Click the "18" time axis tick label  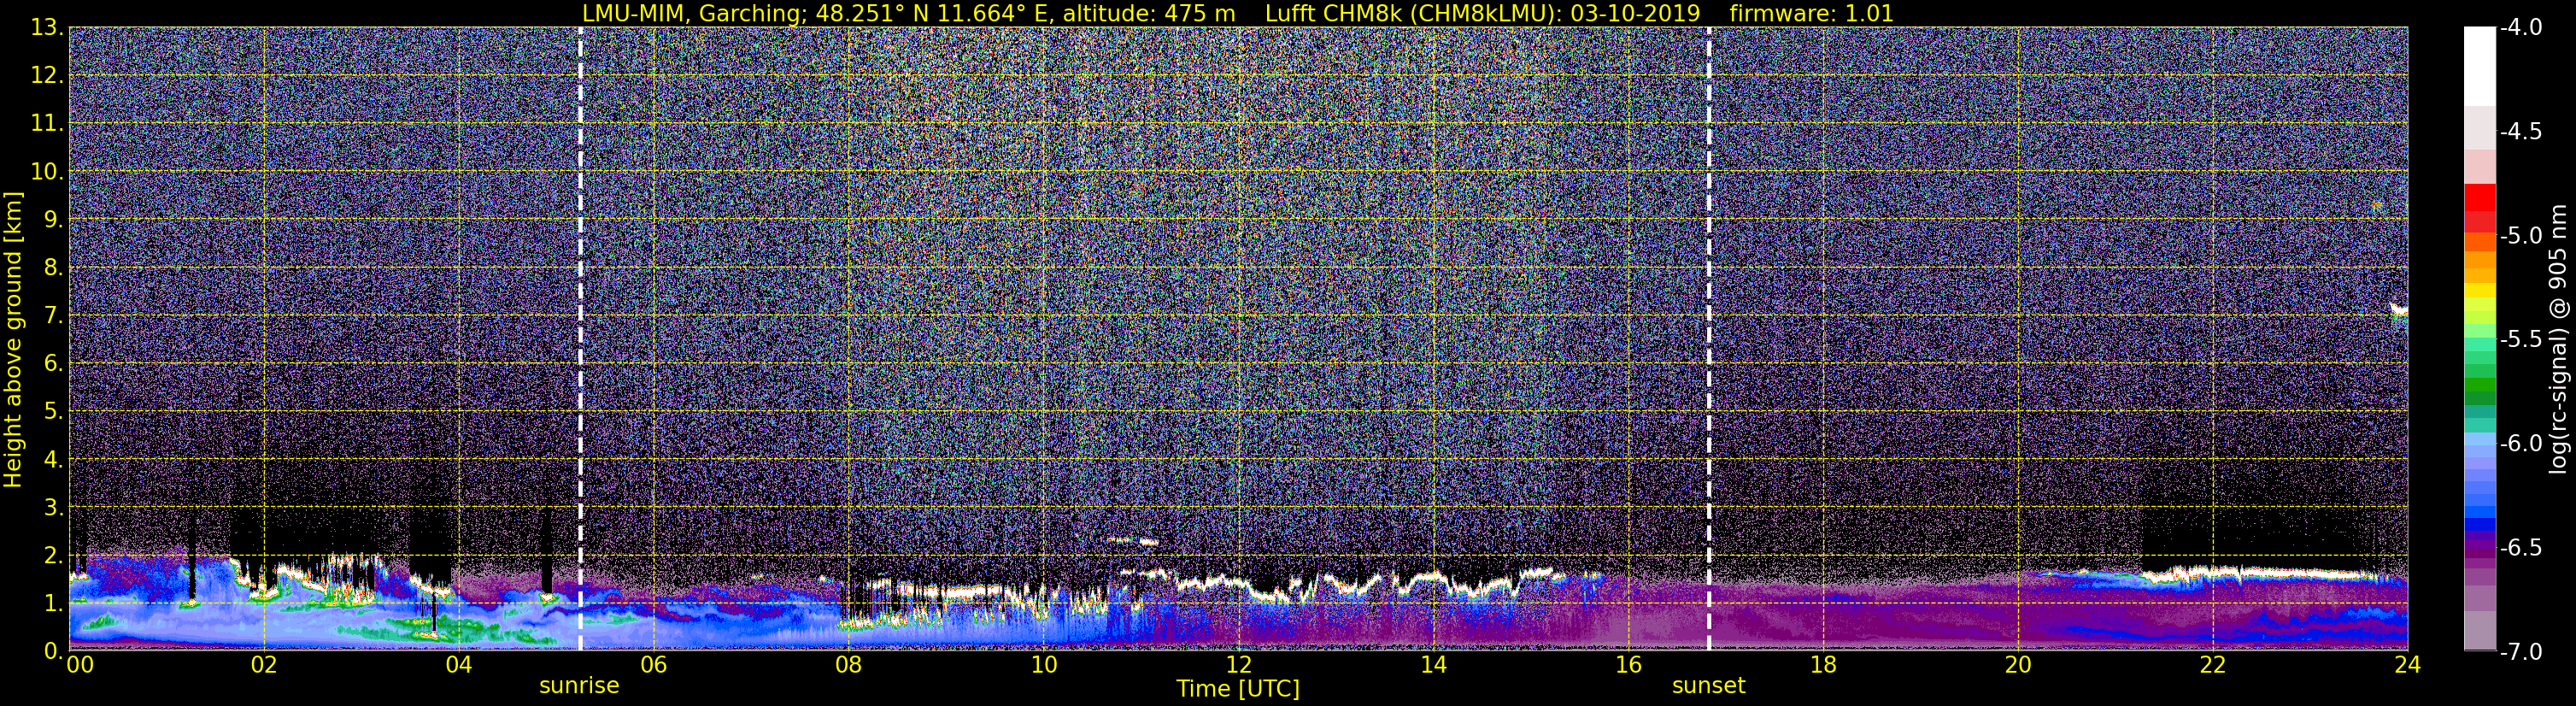(1823, 665)
